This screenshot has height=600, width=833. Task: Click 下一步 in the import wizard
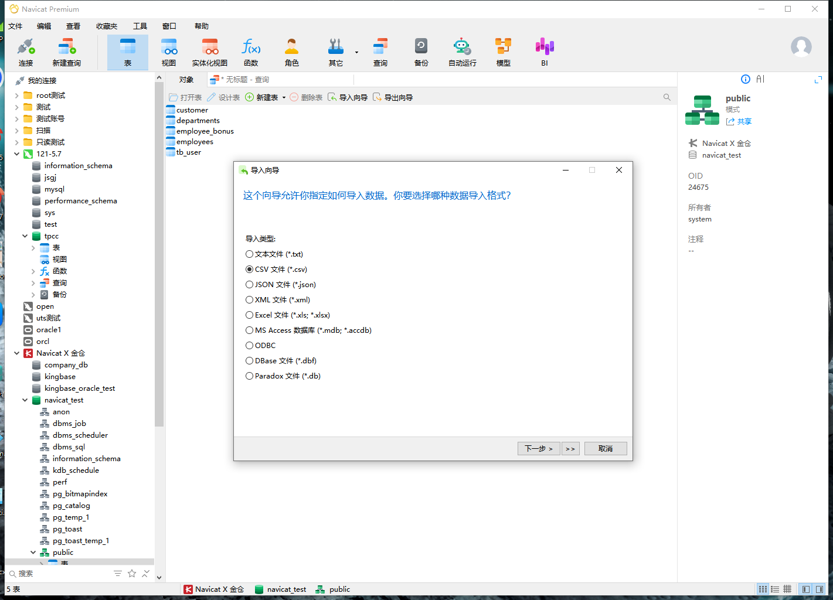(539, 449)
